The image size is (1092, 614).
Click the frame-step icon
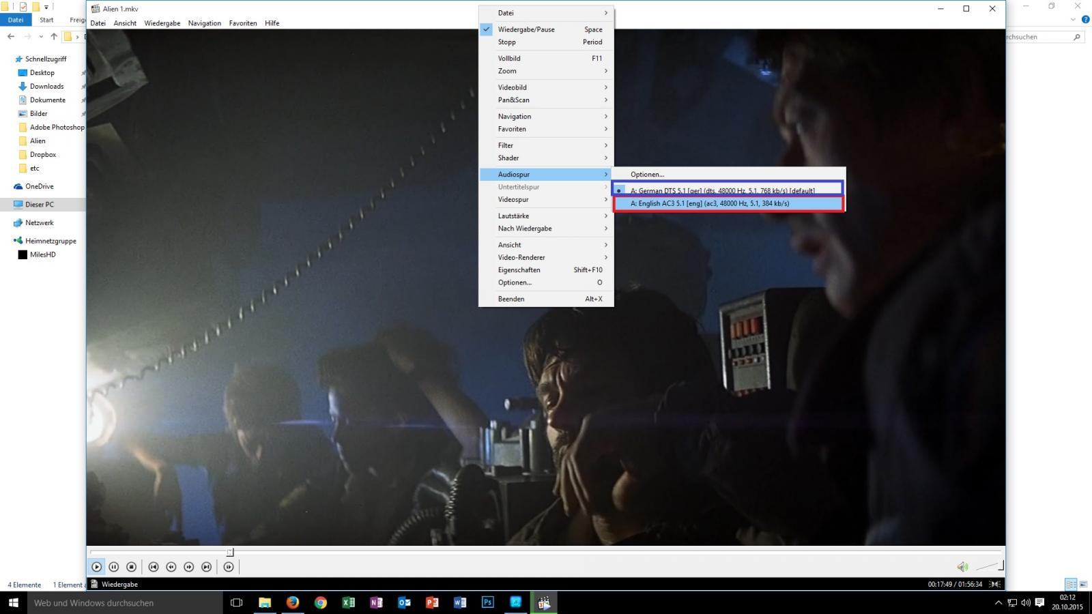(x=229, y=567)
